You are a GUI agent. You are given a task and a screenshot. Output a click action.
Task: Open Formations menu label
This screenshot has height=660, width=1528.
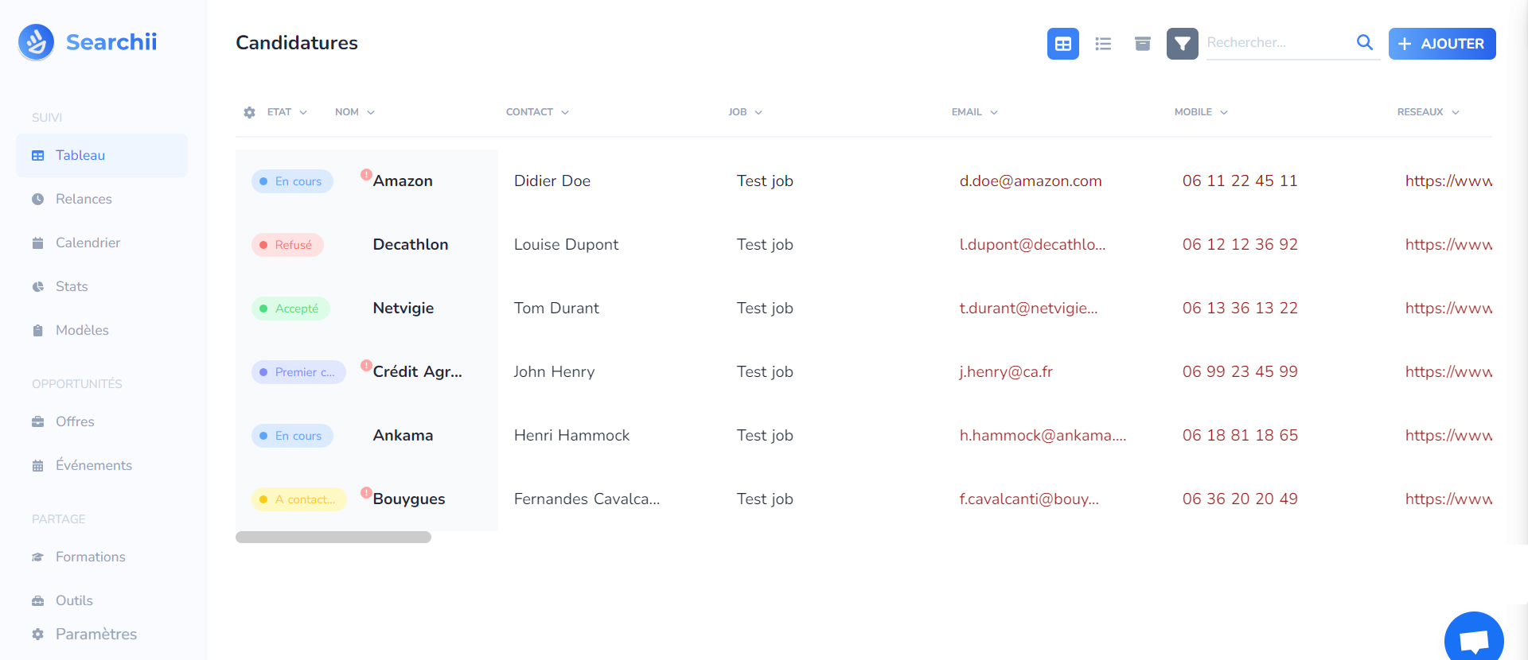(x=91, y=557)
